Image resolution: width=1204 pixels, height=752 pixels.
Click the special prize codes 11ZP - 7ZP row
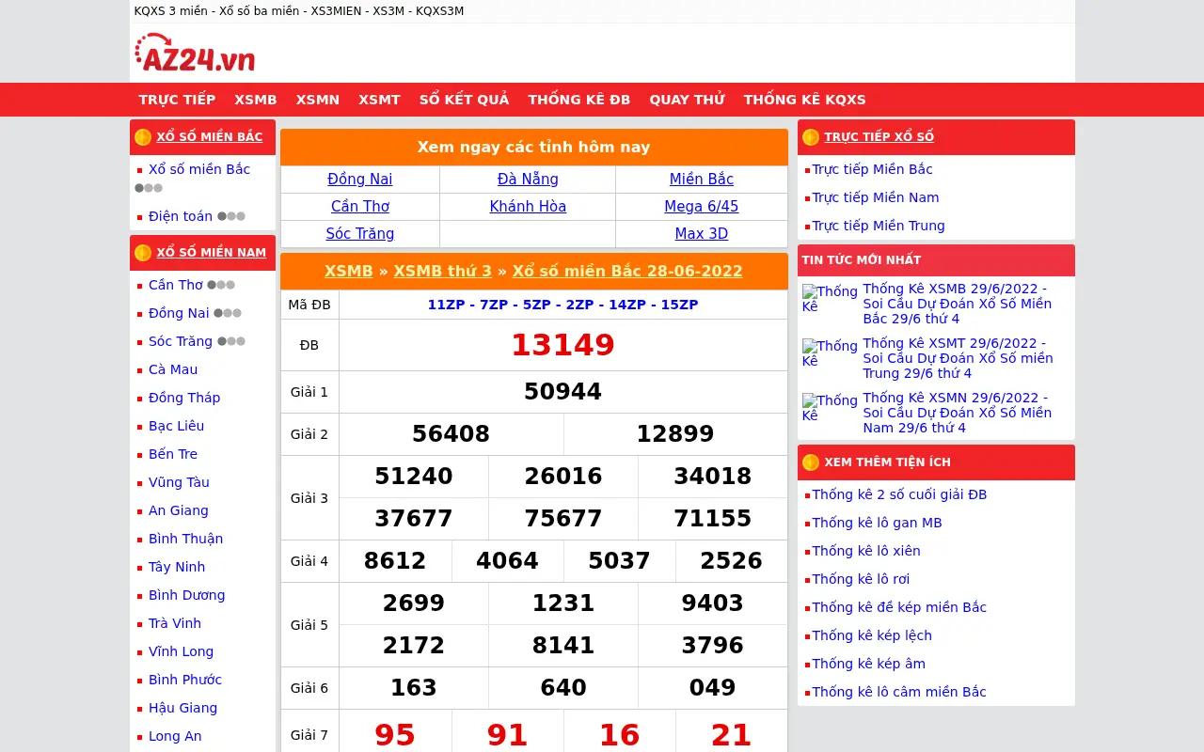(x=562, y=305)
